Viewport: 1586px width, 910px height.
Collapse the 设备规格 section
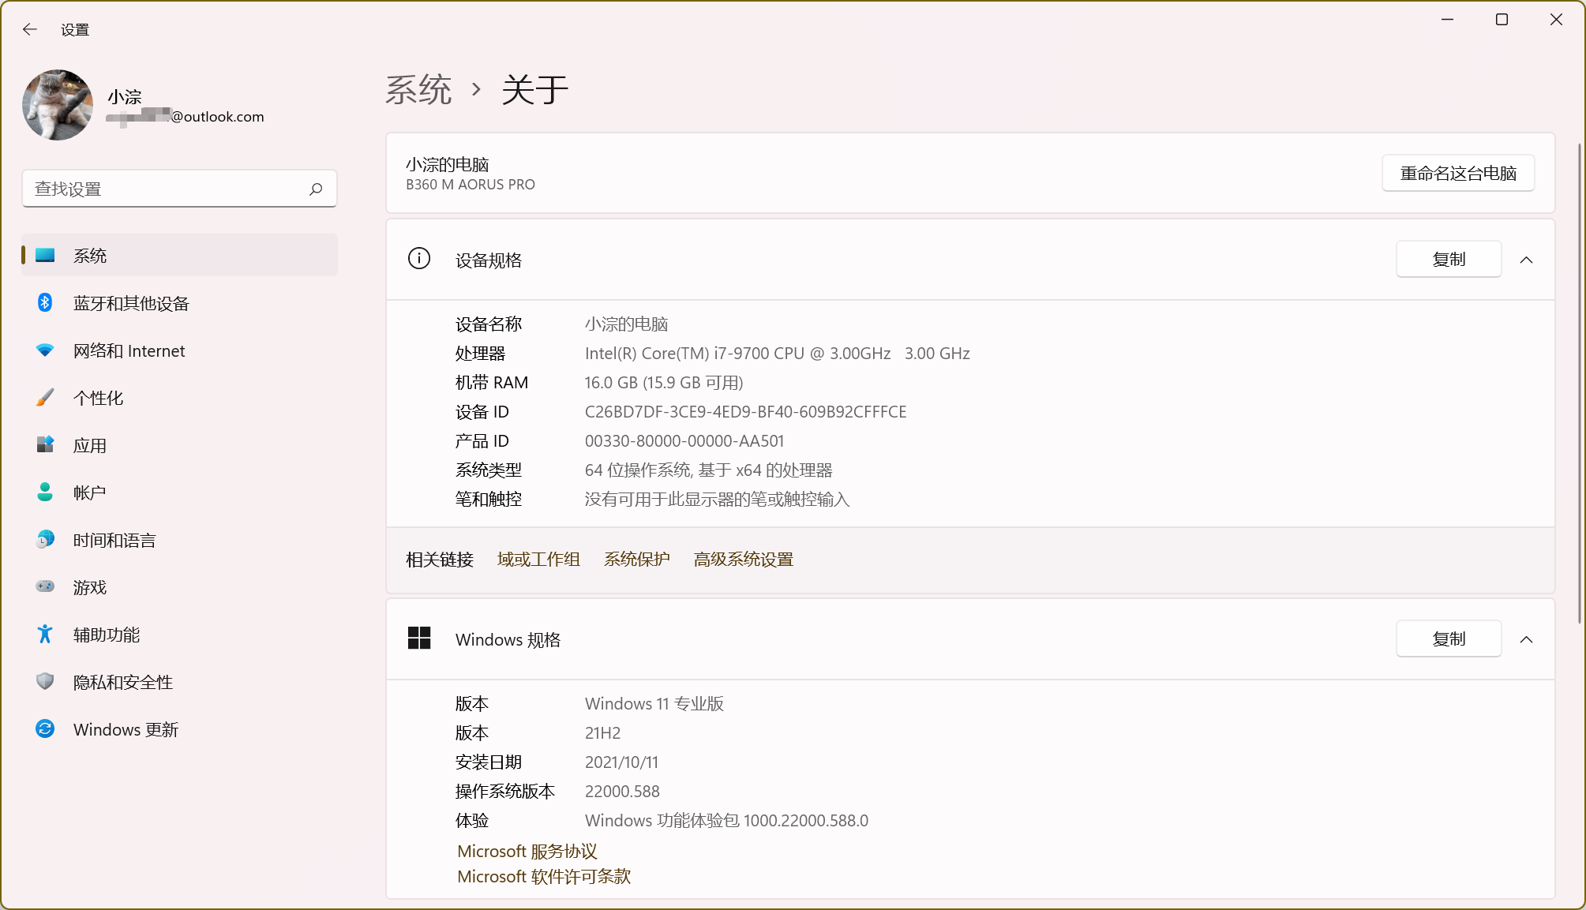[x=1527, y=259]
